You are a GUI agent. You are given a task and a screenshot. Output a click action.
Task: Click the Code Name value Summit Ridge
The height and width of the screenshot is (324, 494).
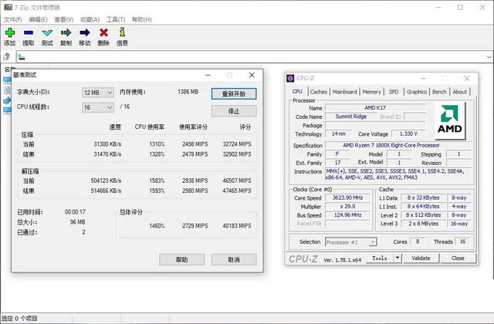pyautogui.click(x=351, y=116)
